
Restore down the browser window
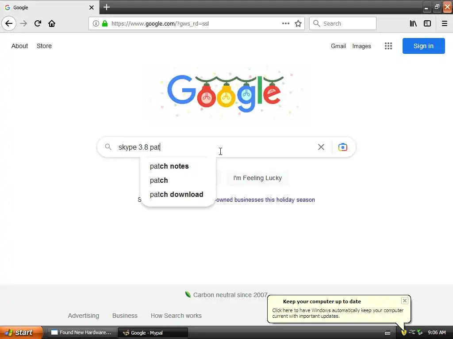pyautogui.click(x=437, y=7)
